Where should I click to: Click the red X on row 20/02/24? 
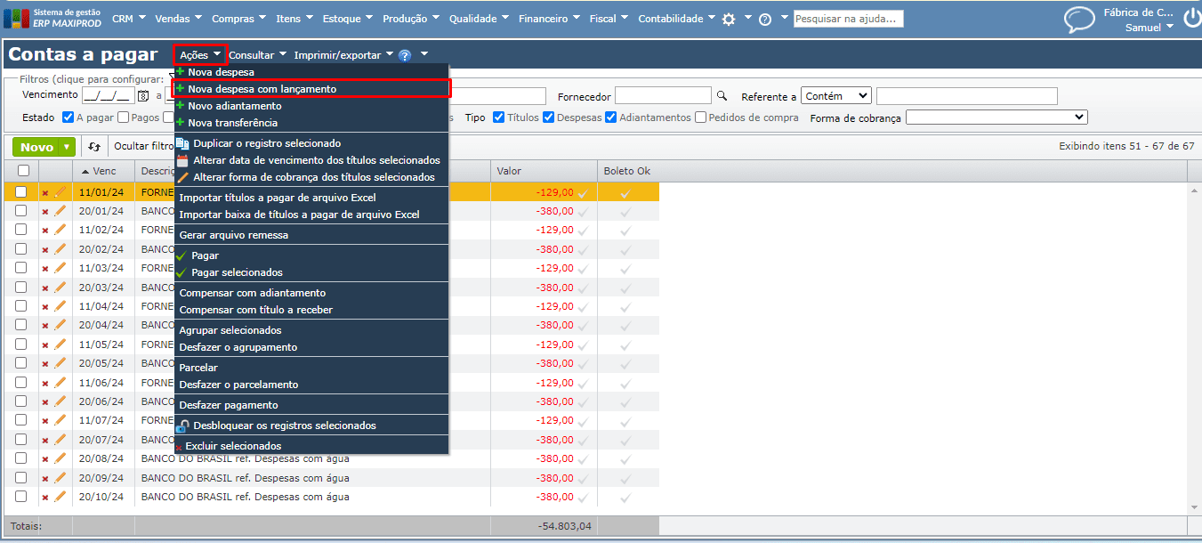pos(45,250)
